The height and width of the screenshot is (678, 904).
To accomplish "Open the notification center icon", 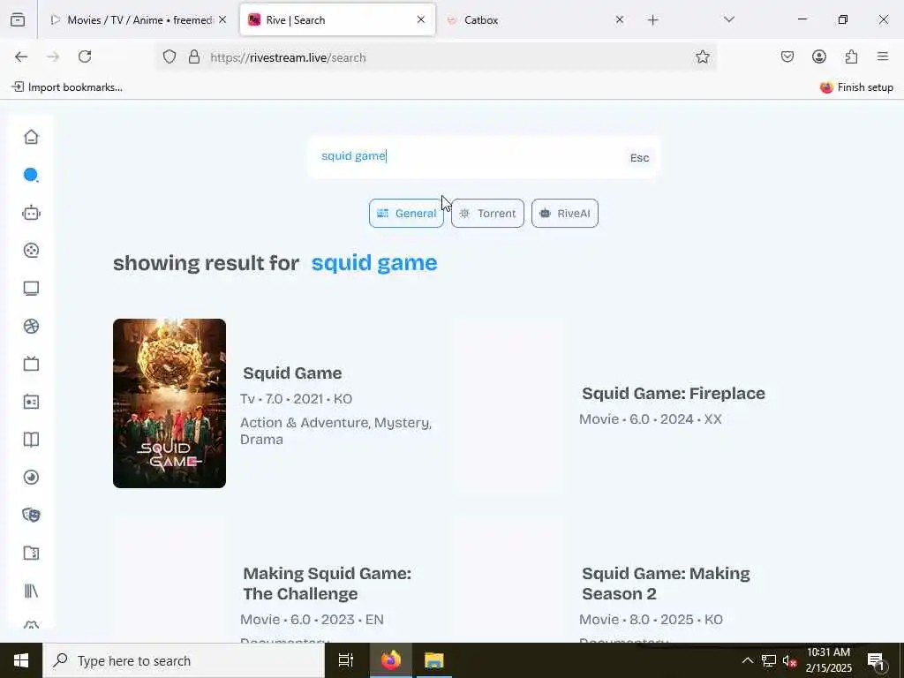I will (876, 660).
